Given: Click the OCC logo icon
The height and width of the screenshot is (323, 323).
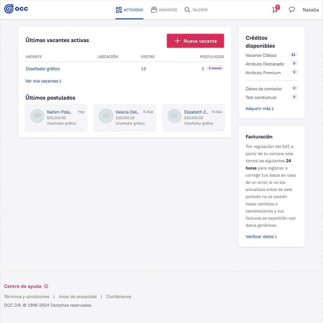Looking at the screenshot, I should (9, 9).
